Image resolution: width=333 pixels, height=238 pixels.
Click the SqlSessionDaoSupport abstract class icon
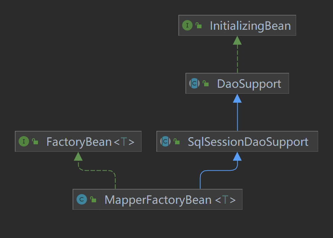[x=165, y=141]
